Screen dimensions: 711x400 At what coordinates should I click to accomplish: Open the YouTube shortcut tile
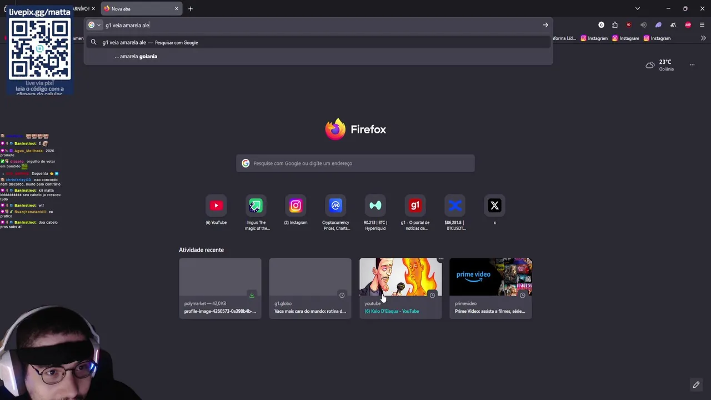pyautogui.click(x=216, y=206)
